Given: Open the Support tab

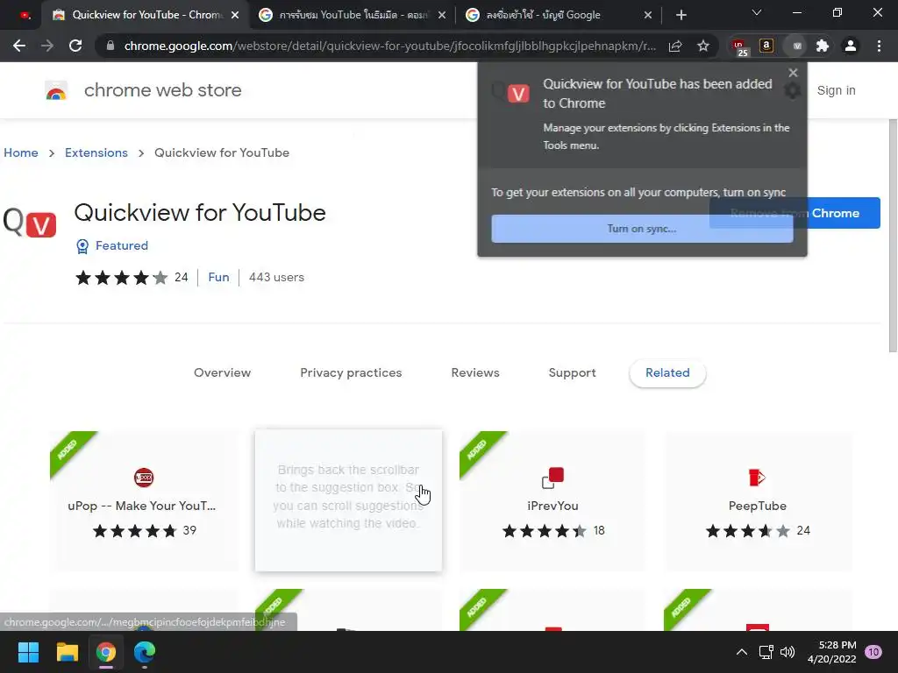Looking at the screenshot, I should pyautogui.click(x=572, y=372).
